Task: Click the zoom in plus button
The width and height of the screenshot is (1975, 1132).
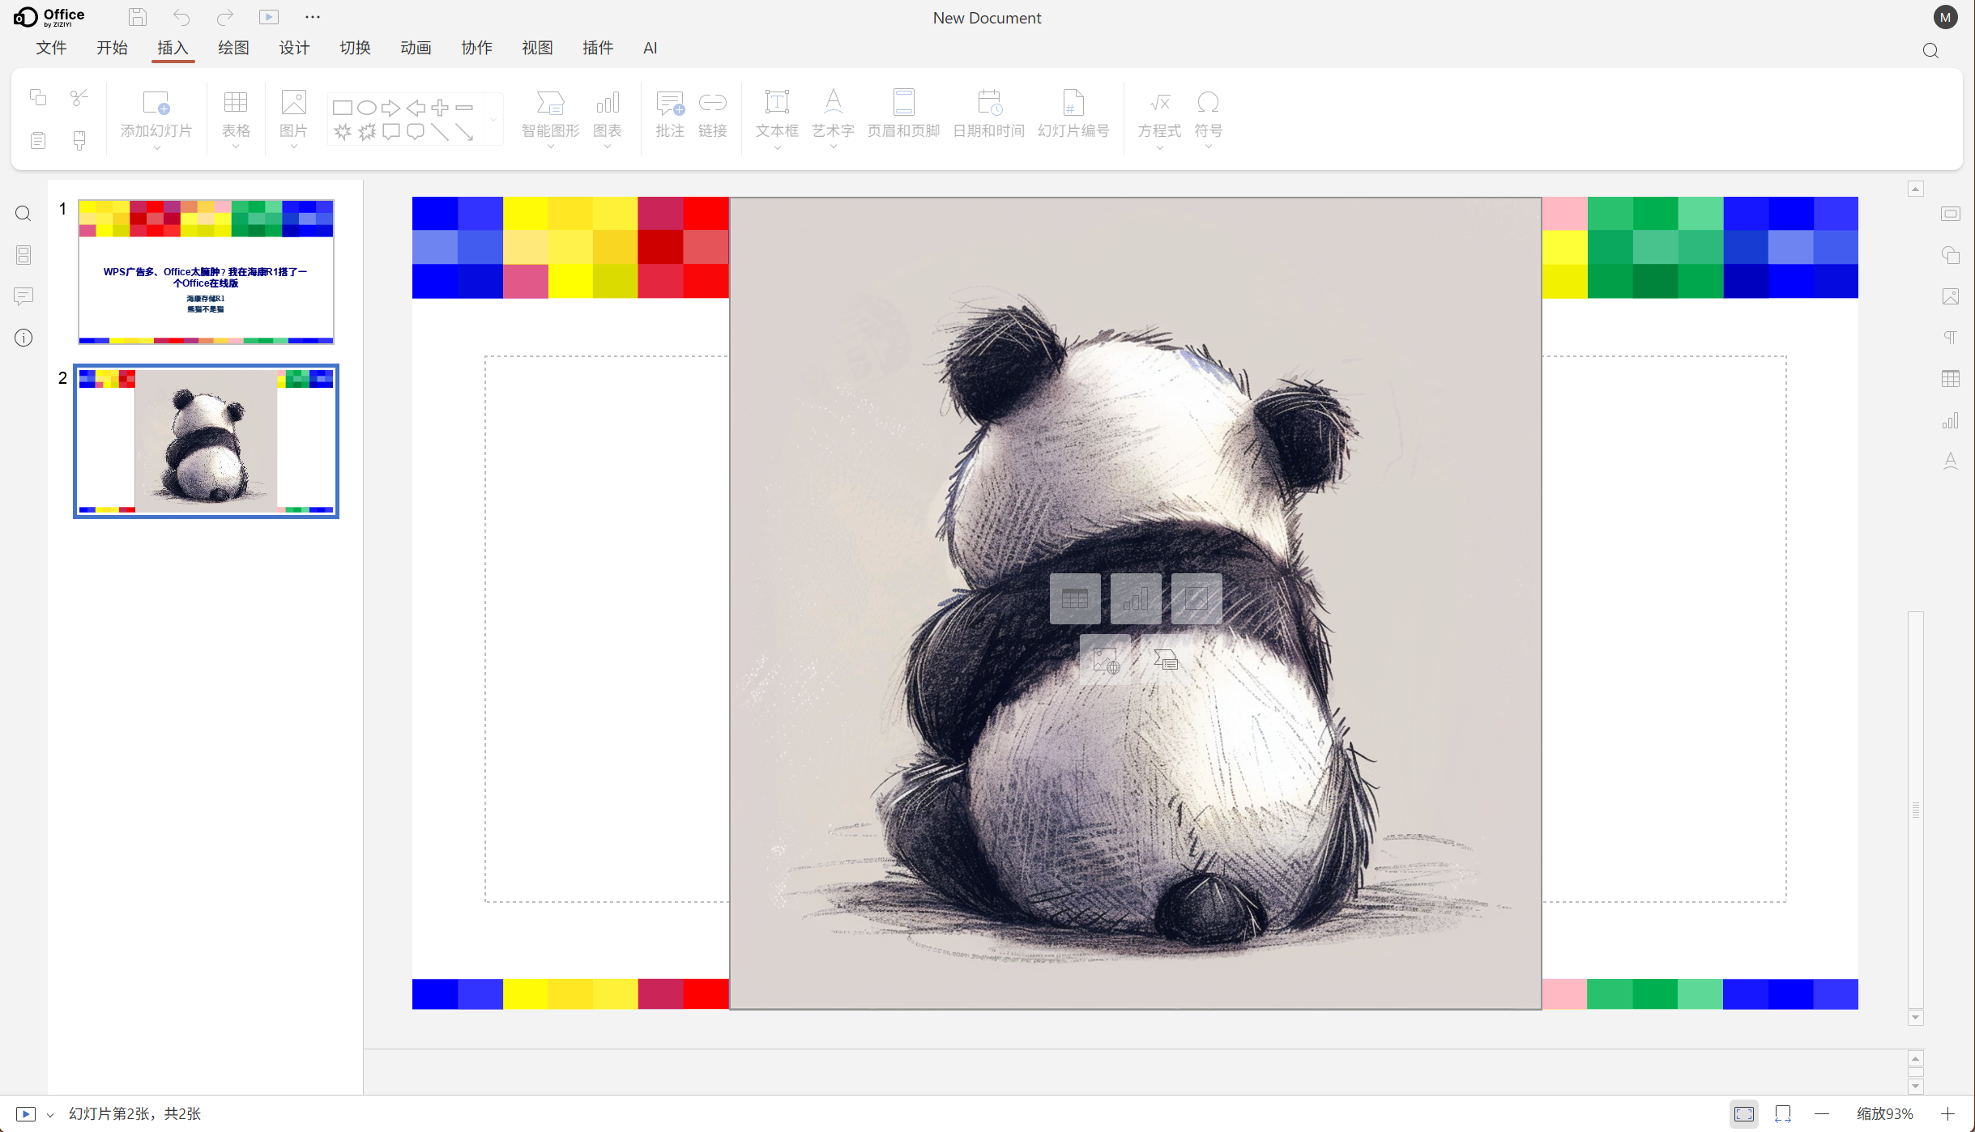Action: pyautogui.click(x=1948, y=1114)
